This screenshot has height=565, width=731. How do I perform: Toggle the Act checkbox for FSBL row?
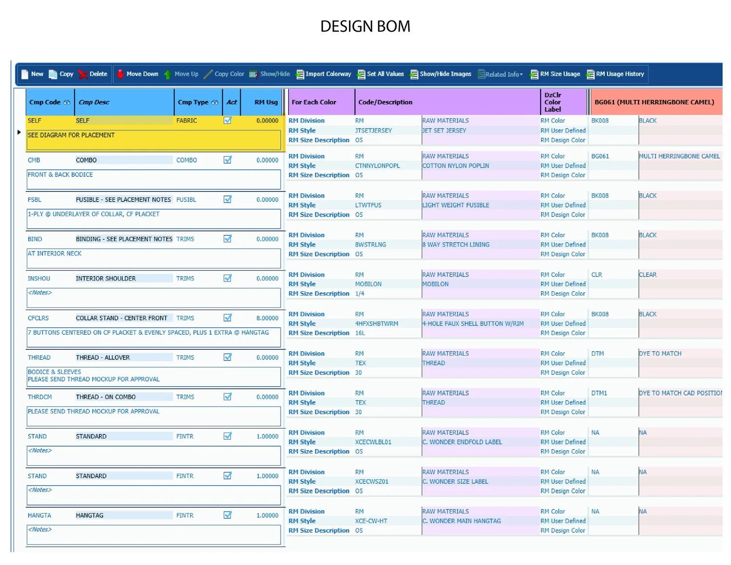(x=228, y=199)
